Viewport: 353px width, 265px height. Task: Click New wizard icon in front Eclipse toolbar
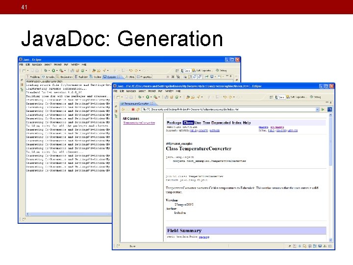tap(118, 97)
